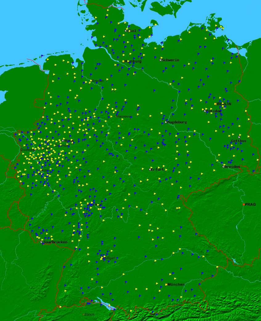Click the Stuttgart city label
This screenshot has height=321, width=261.
click(x=109, y=258)
